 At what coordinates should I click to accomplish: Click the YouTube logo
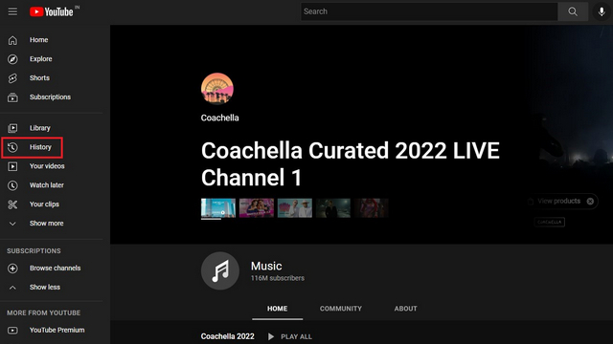pyautogui.click(x=52, y=11)
